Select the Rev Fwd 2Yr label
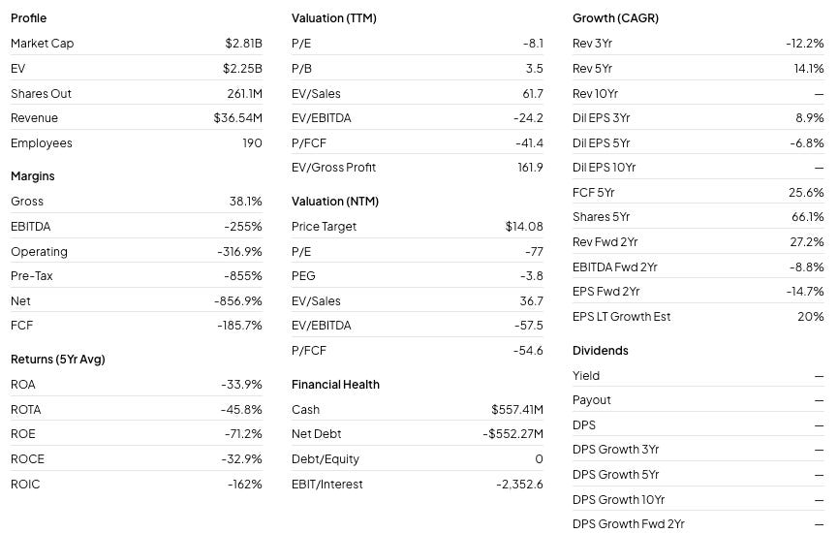 coord(605,242)
